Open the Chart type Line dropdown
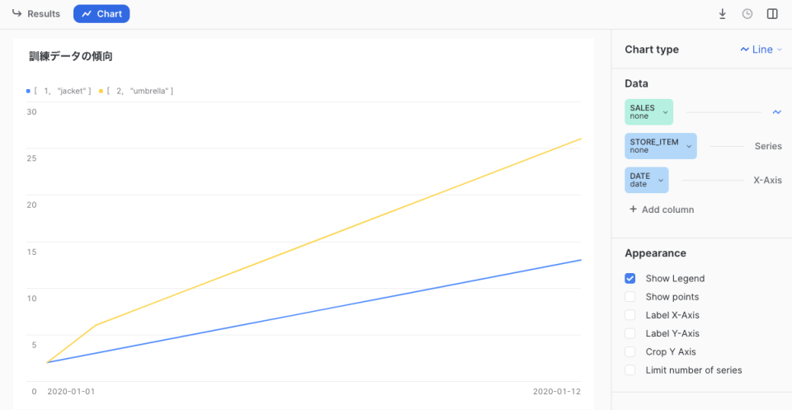The image size is (792, 410). coord(761,49)
